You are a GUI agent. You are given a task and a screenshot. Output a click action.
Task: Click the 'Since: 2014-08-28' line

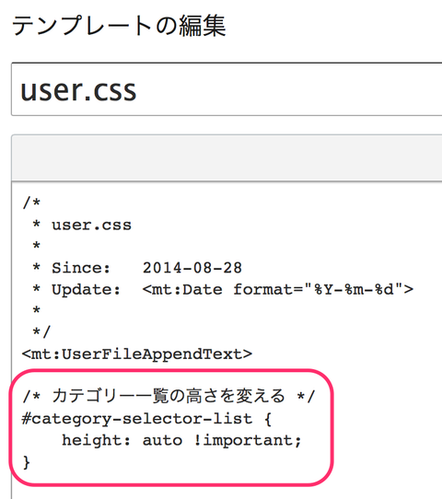click(x=137, y=268)
